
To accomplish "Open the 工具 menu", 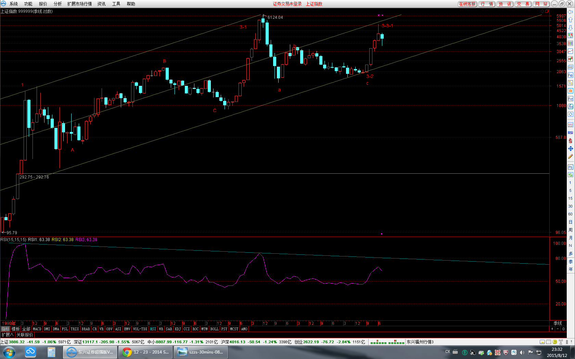I will pos(116,4).
